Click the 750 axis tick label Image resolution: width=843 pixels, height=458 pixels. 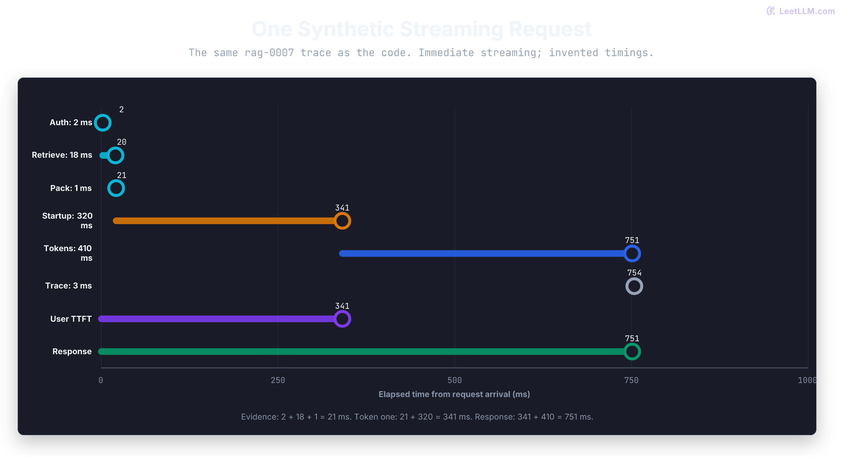[632, 380]
